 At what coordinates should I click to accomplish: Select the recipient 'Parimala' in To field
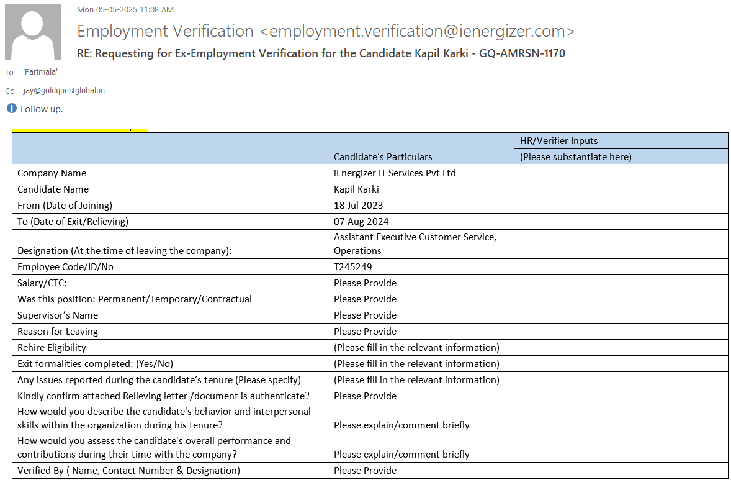coord(40,72)
